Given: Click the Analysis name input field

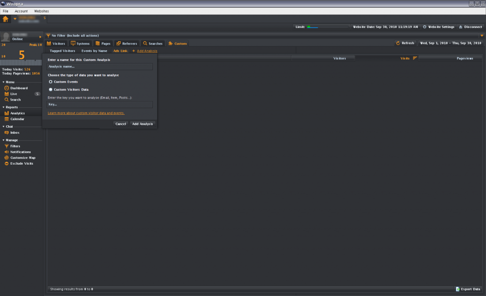Looking at the screenshot, I should (x=100, y=66).
